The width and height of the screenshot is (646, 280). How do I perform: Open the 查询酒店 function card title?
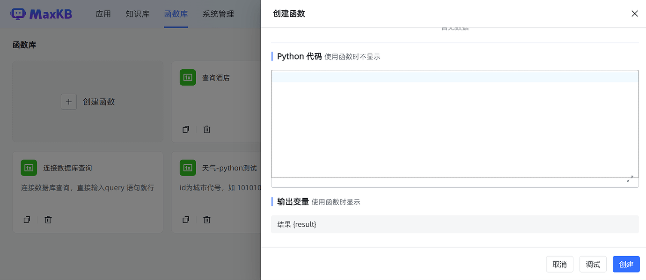(216, 78)
